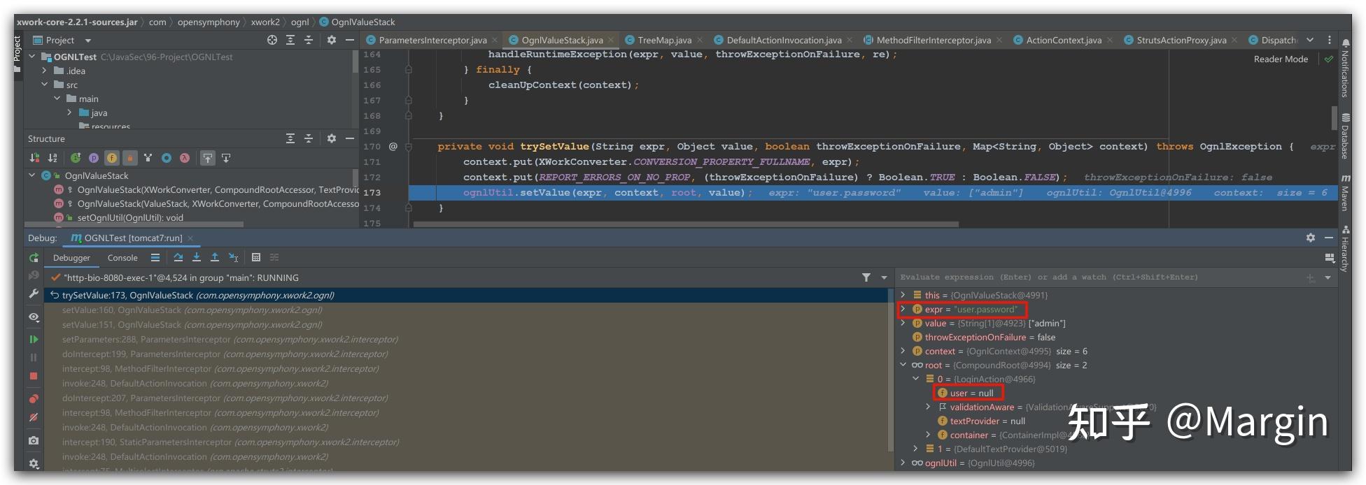The image size is (1366, 485).
Task: Open Debug tool window settings gear
Action: click(x=1311, y=238)
